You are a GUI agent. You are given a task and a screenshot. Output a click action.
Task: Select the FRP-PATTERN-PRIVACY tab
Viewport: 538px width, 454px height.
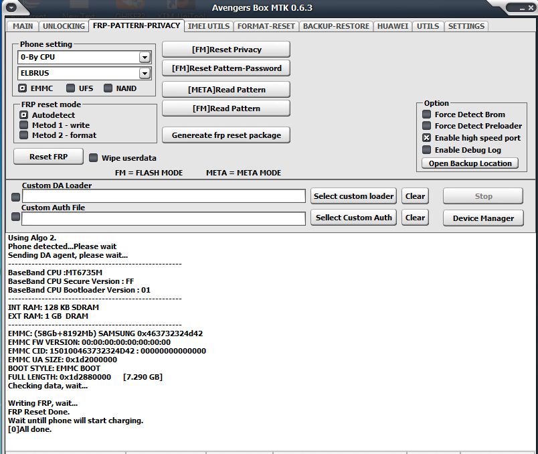click(137, 25)
